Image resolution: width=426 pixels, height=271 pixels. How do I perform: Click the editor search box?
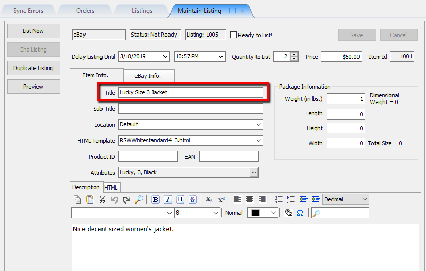[340, 213]
